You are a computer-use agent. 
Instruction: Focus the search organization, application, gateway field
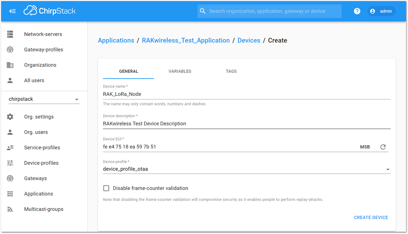[x=269, y=11]
